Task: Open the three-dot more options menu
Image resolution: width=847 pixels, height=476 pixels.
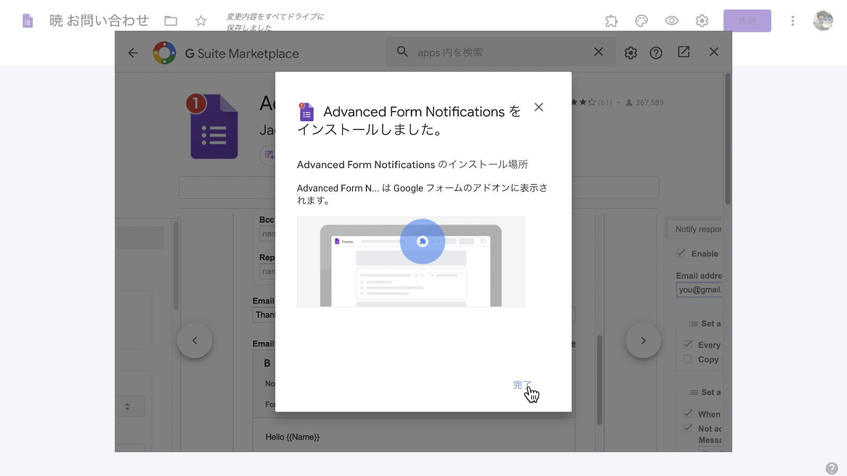Action: pyautogui.click(x=792, y=21)
